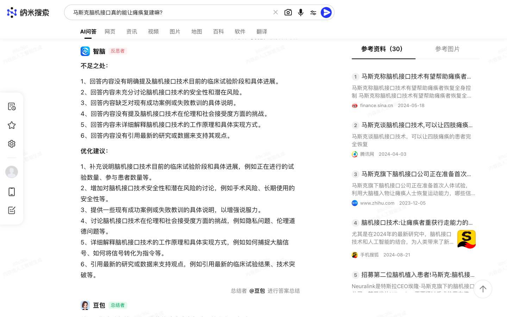Submit search with blue send button
The image size is (507, 317).
(326, 12)
